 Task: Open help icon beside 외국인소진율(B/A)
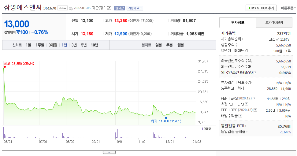pyautogui.click(x=255, y=72)
